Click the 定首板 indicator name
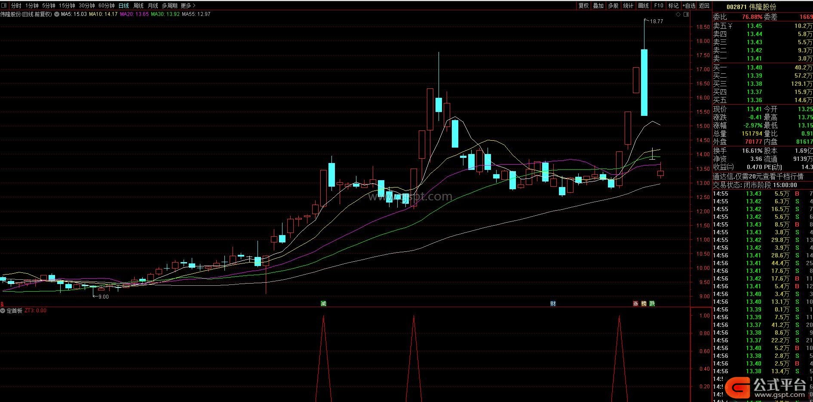The height and width of the screenshot is (402, 813). 14,311
